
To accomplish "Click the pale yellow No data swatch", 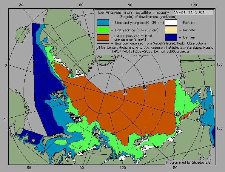I will click(171, 30).
